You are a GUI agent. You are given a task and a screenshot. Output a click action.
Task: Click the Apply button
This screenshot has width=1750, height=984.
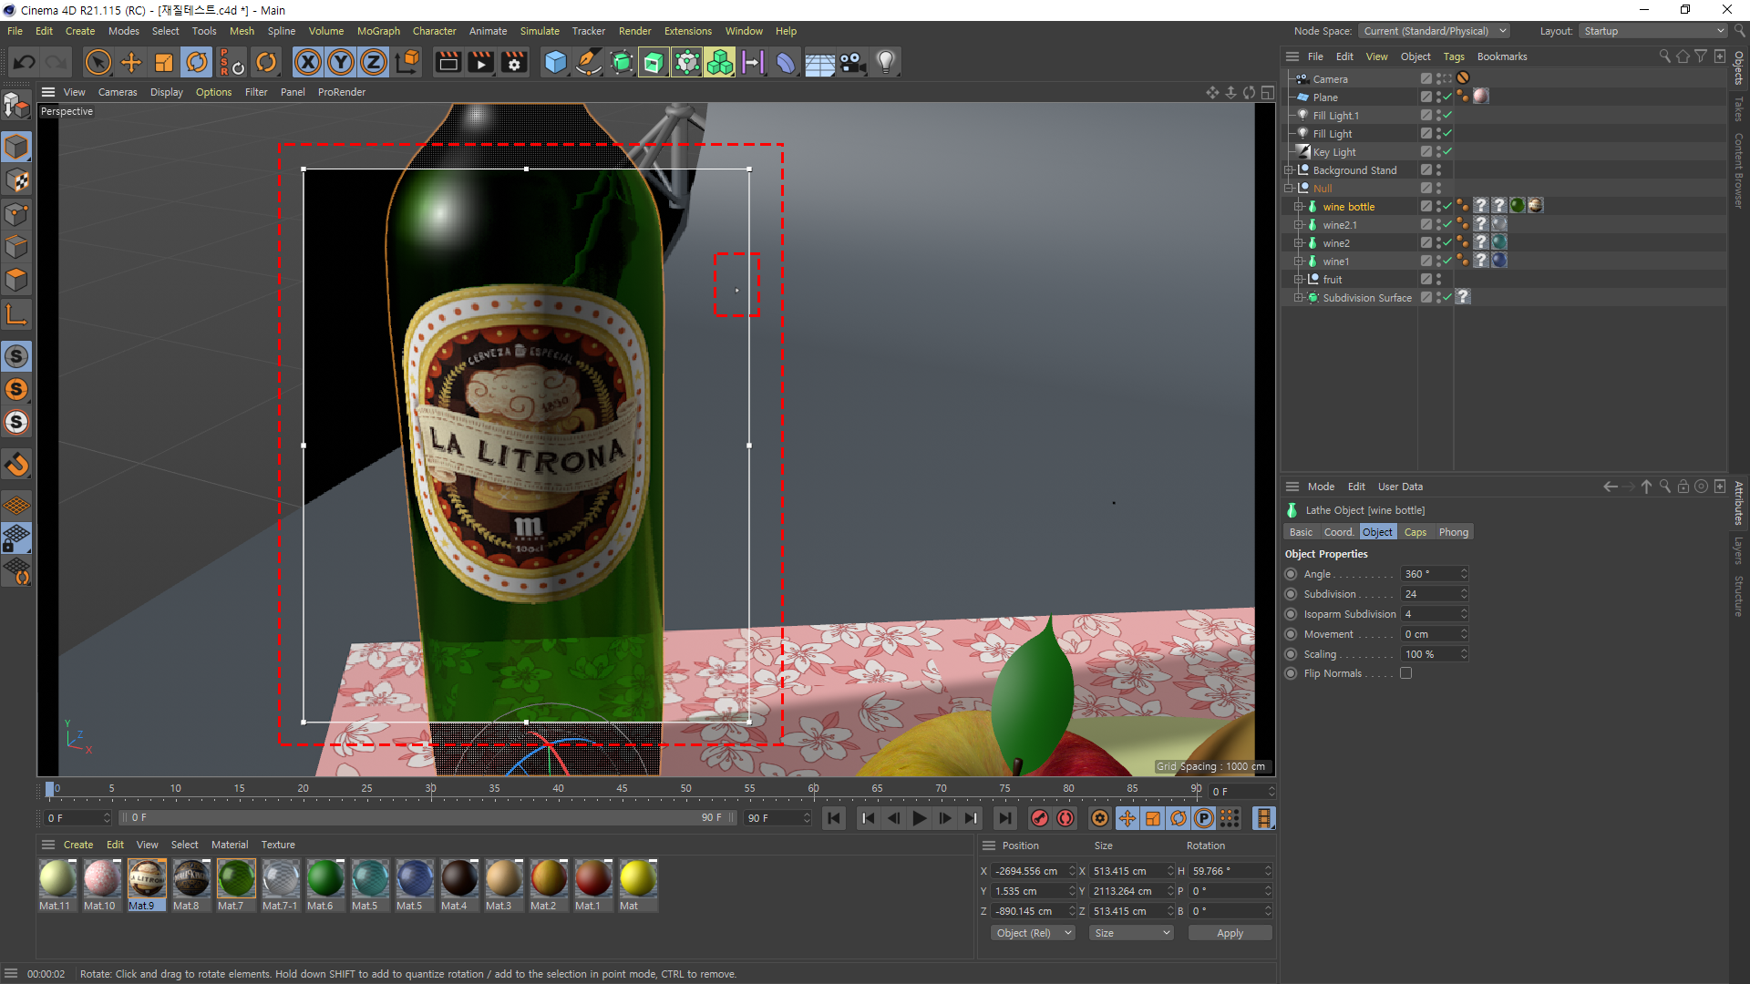tap(1230, 933)
